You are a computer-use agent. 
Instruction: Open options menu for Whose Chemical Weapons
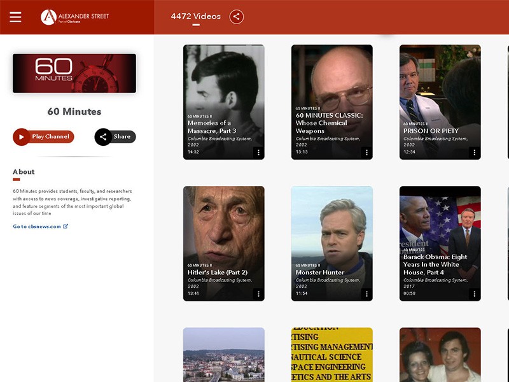click(366, 152)
